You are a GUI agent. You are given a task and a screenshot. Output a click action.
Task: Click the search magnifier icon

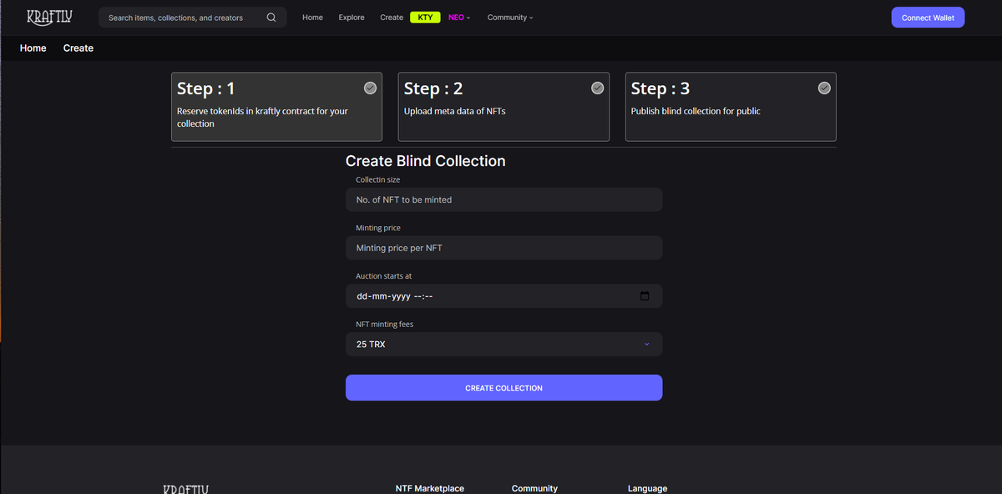(271, 18)
